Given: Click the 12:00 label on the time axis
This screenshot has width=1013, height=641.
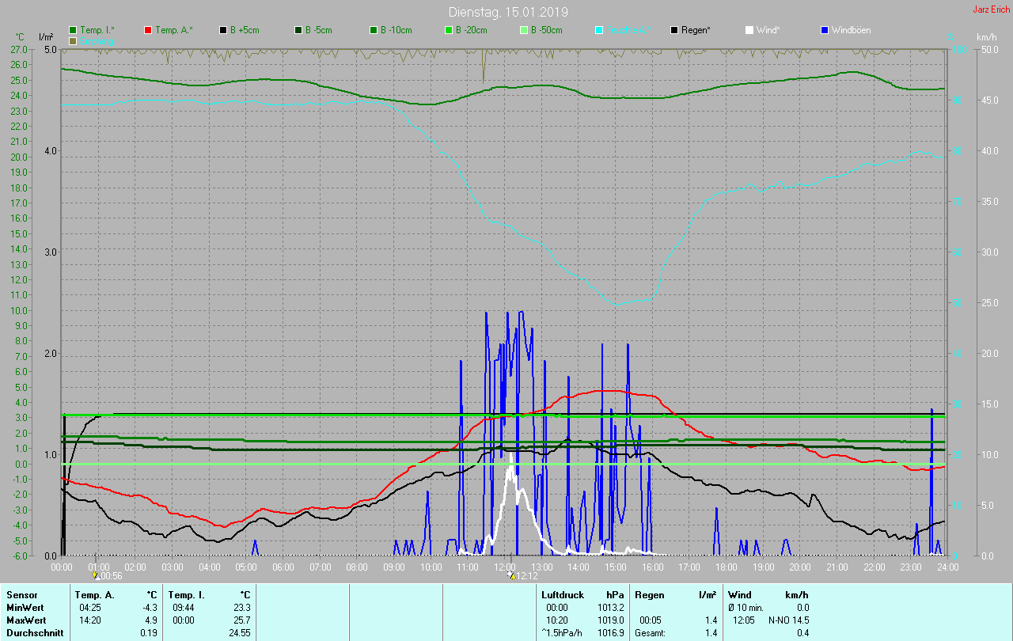Looking at the screenshot, I should [505, 567].
